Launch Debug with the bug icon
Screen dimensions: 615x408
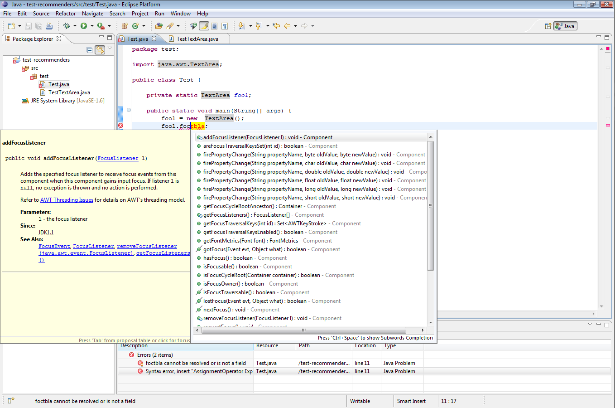[67, 26]
